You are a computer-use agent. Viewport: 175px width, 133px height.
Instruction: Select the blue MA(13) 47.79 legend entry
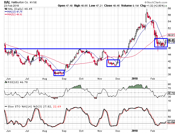pos(13,12)
